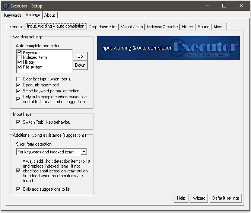This screenshot has height=213, width=251.
Task: Select Input, wording & auto completion tab
Action: pyautogui.click(x=55, y=26)
